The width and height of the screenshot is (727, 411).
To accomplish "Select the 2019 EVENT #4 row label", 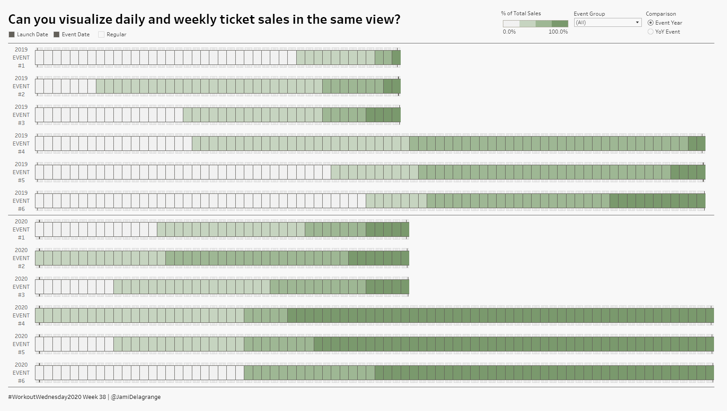I will (21, 144).
